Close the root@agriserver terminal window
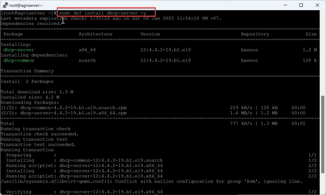326x195 pixels. (x=317, y=5)
